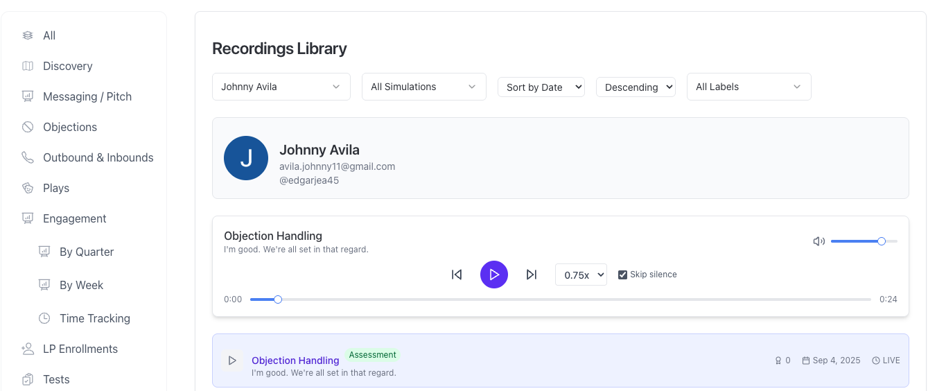Click the Outbound & Inbounds phone icon
The width and height of the screenshot is (928, 391).
coord(28,157)
